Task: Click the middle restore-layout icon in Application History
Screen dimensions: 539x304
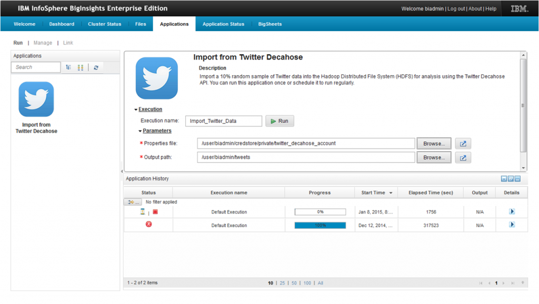Action: [x=511, y=179]
